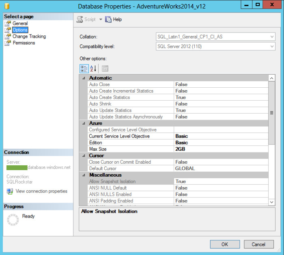The width and height of the screenshot is (284, 255).
Task: Open the General page
Action: click(20, 24)
